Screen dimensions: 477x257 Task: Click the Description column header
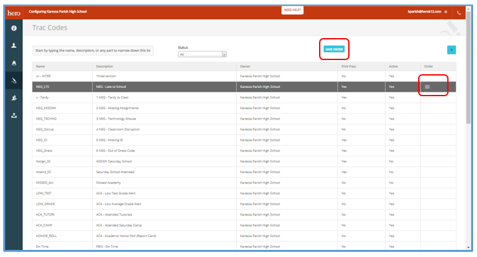pos(105,67)
